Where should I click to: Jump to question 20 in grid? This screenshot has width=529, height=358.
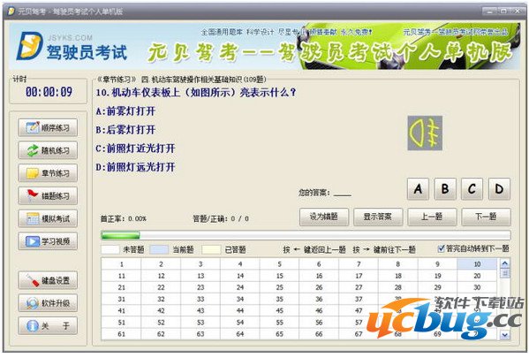click(x=477, y=276)
